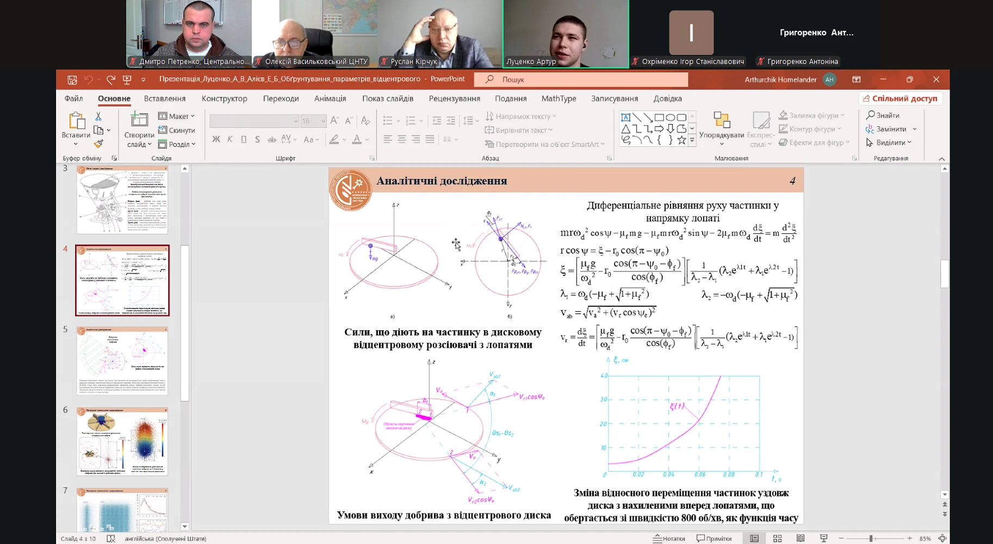This screenshot has height=544, width=993.
Task: Click the Reset slide (Скинути) icon
Action: pos(163,130)
